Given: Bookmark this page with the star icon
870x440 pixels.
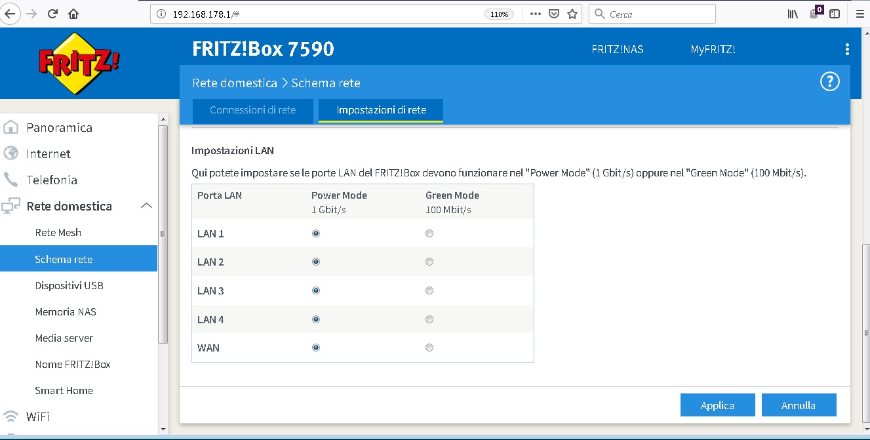Looking at the screenshot, I should 572,14.
